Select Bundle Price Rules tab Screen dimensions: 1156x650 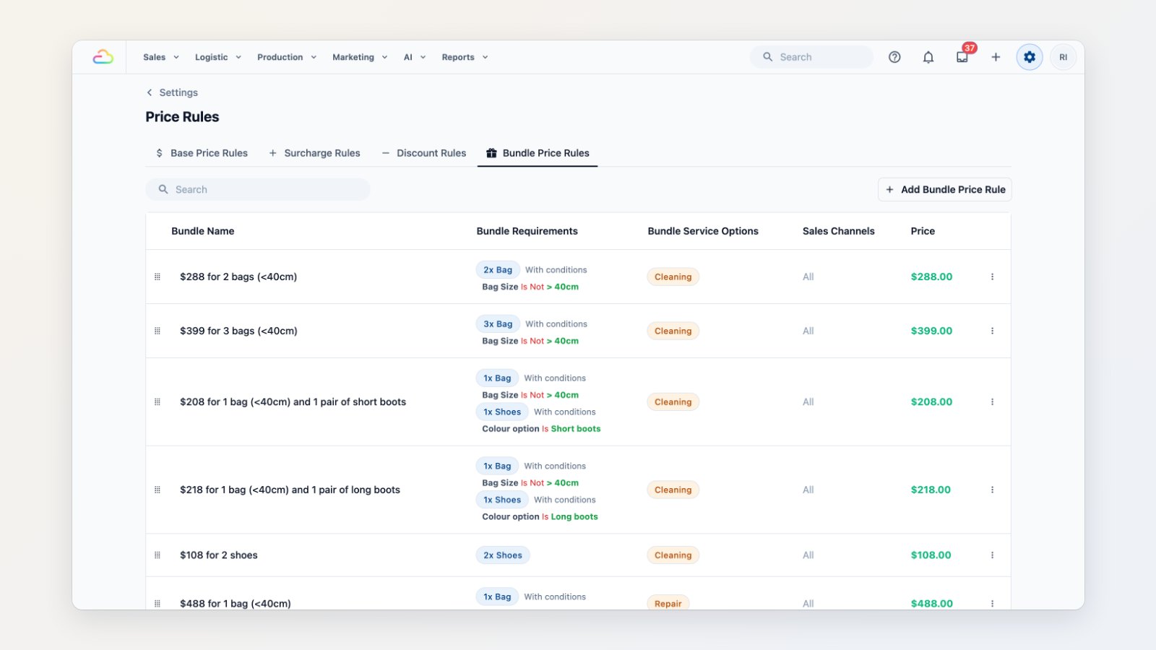point(538,153)
